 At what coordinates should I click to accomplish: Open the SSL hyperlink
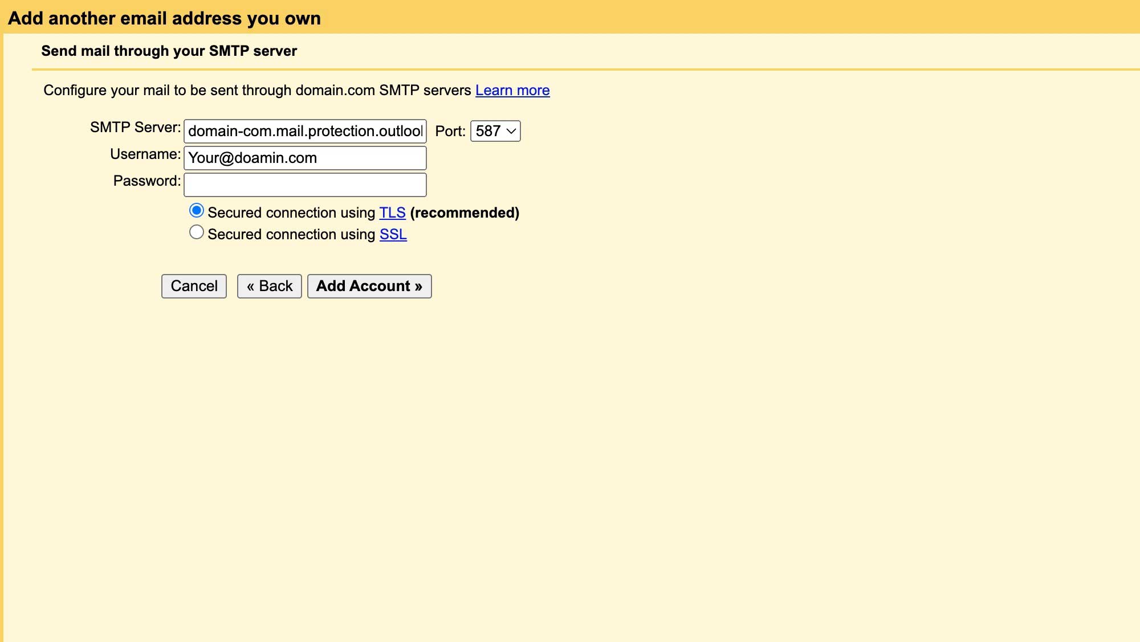[x=393, y=234]
